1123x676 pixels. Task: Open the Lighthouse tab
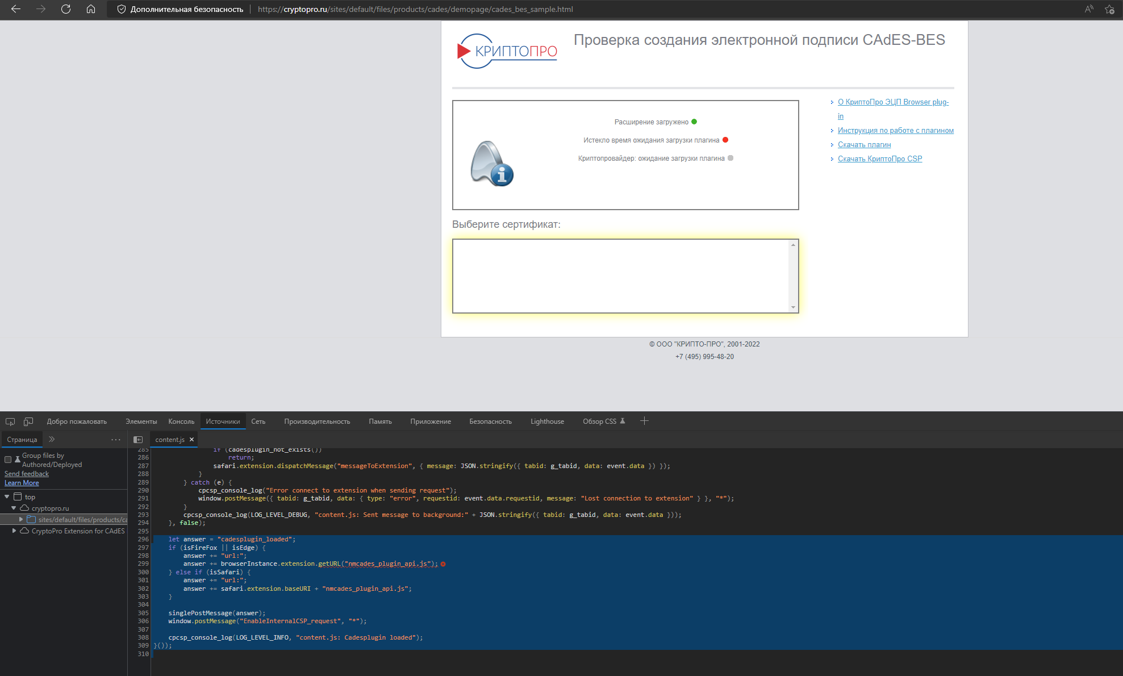547,422
